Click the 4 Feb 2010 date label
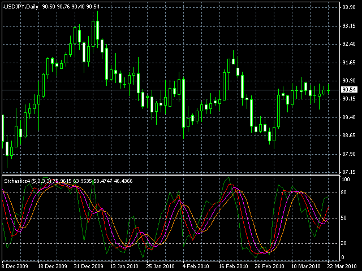Image resolution: width=362 pixels, height=271 pixels. pyautogui.click(x=196, y=266)
